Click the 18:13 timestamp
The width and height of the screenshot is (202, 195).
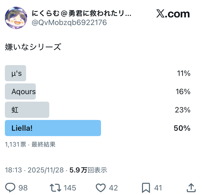pyautogui.click(x=13, y=170)
